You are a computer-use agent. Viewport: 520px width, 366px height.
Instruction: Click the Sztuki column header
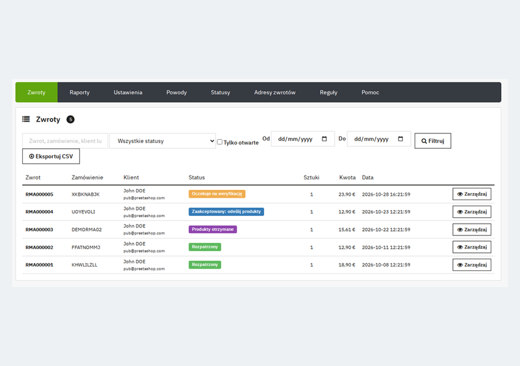click(311, 177)
